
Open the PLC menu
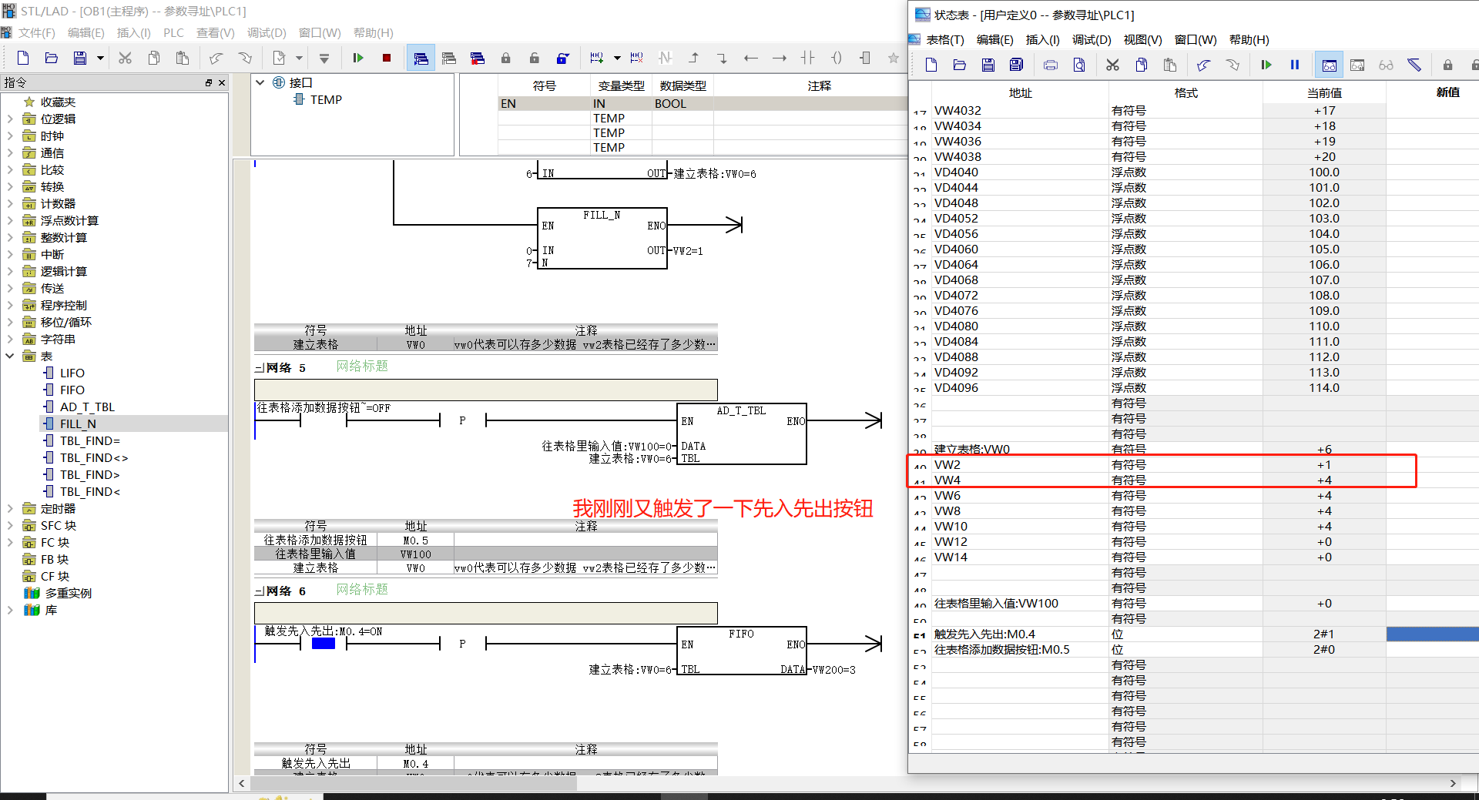(173, 32)
